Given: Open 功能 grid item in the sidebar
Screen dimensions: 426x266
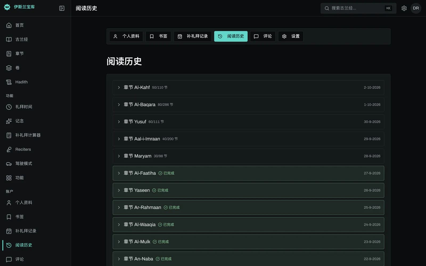Looking at the screenshot, I should [x=35, y=178].
